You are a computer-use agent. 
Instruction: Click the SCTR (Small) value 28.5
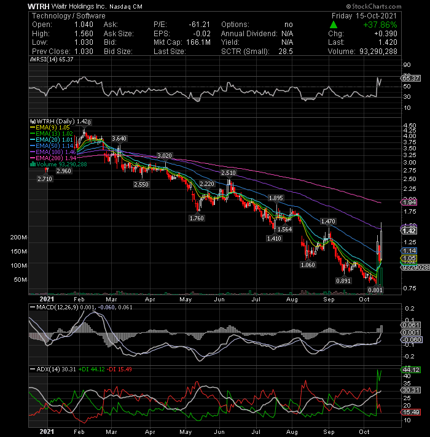(x=286, y=52)
